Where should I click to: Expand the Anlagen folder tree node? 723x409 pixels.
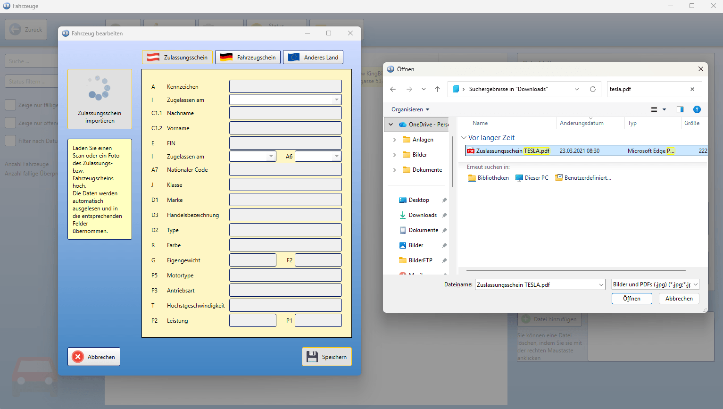(395, 140)
